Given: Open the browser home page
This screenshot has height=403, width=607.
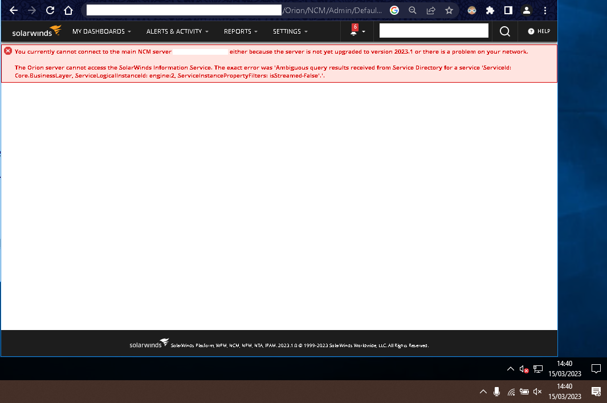Looking at the screenshot, I should (x=68, y=10).
